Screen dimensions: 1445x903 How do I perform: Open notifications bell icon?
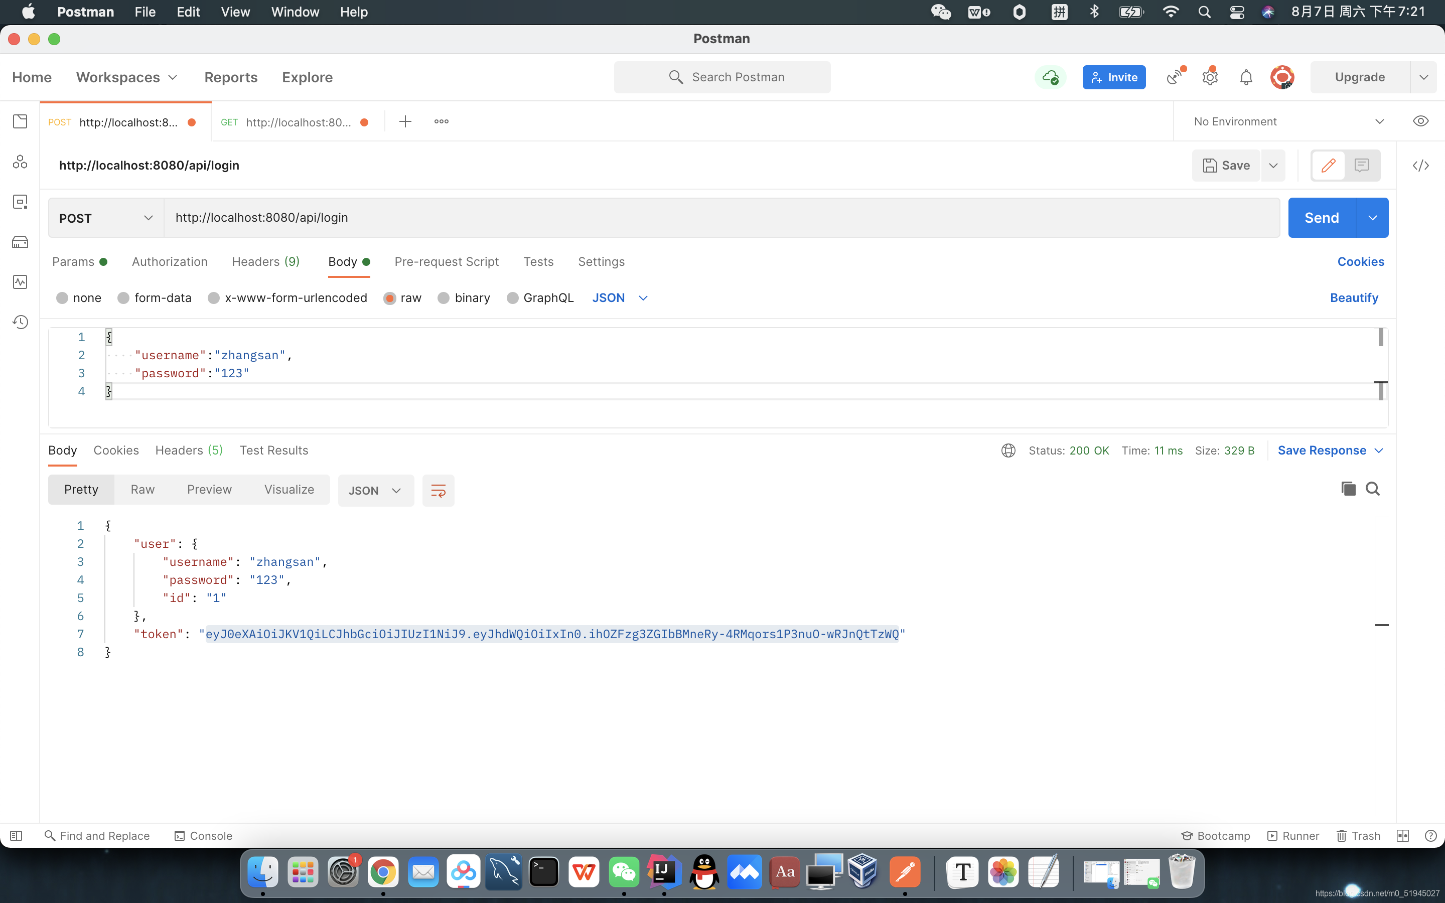coord(1246,77)
